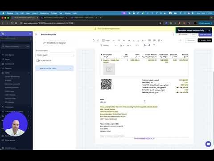This screenshot has height=161, width=214.
Task: Click the redo icon in editor toolbar
Action: (x=98, y=40)
